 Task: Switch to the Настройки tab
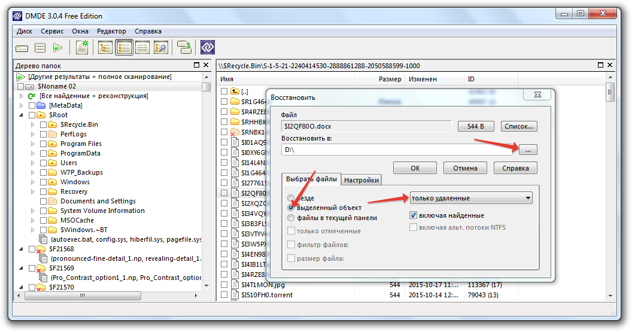click(x=361, y=180)
